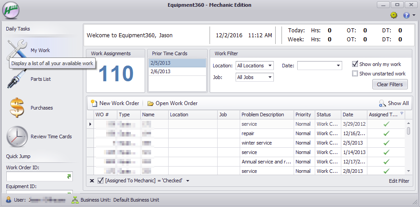Remove the filter with the X icon
This screenshot has height=207, width=420.
coord(92,181)
